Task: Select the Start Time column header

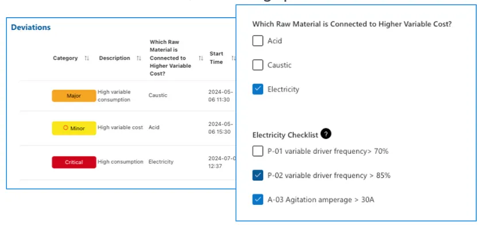Action: (217, 58)
